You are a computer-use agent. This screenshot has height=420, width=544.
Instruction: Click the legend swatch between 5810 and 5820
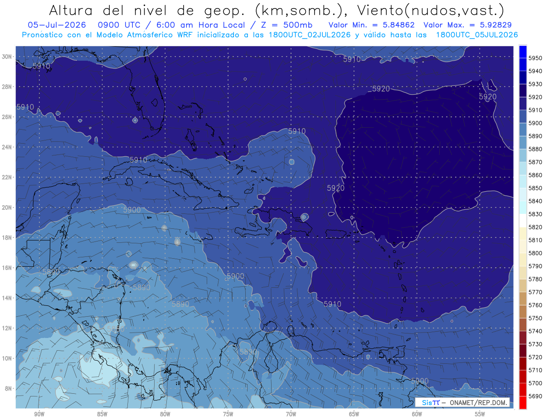pos(523,234)
